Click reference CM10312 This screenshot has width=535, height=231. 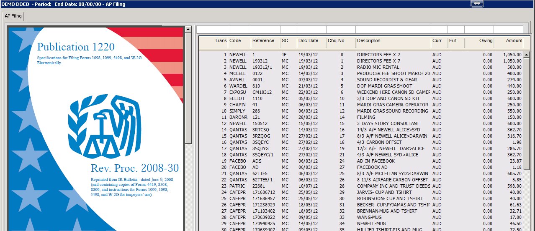[262, 92]
